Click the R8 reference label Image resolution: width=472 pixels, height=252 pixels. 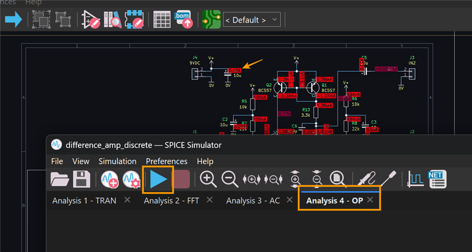point(355,123)
